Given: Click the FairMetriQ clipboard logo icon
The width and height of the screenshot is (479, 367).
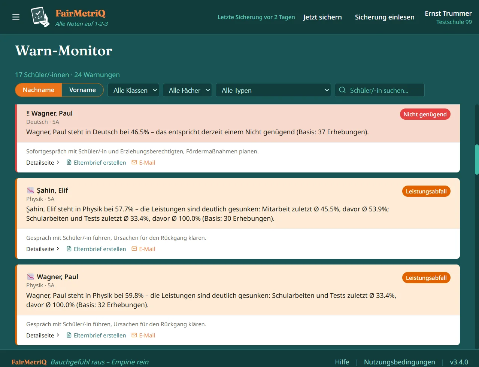Looking at the screenshot, I should [x=40, y=17].
